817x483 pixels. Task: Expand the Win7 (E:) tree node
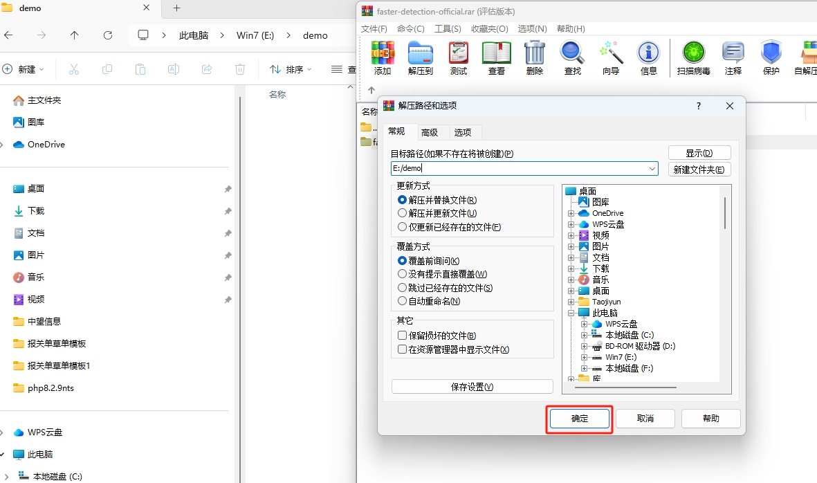[x=584, y=357]
